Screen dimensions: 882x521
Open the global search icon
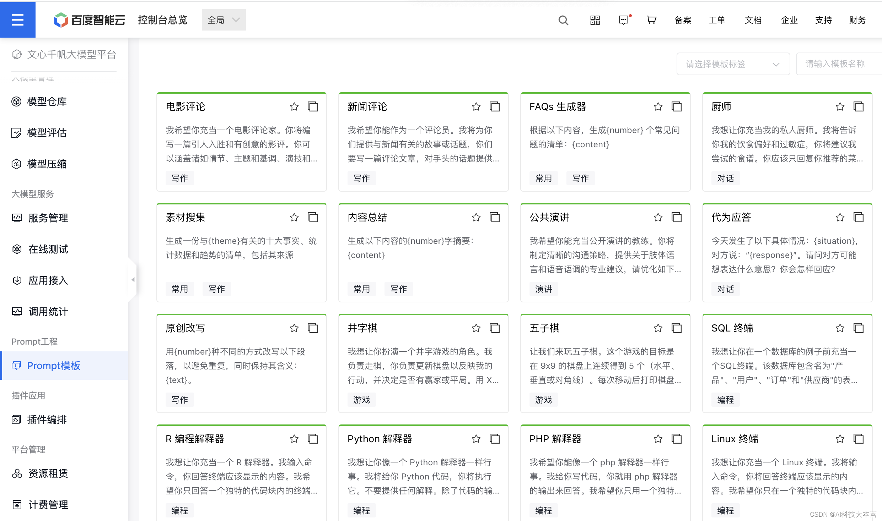click(x=563, y=20)
